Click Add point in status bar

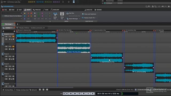[x=33, y=90]
